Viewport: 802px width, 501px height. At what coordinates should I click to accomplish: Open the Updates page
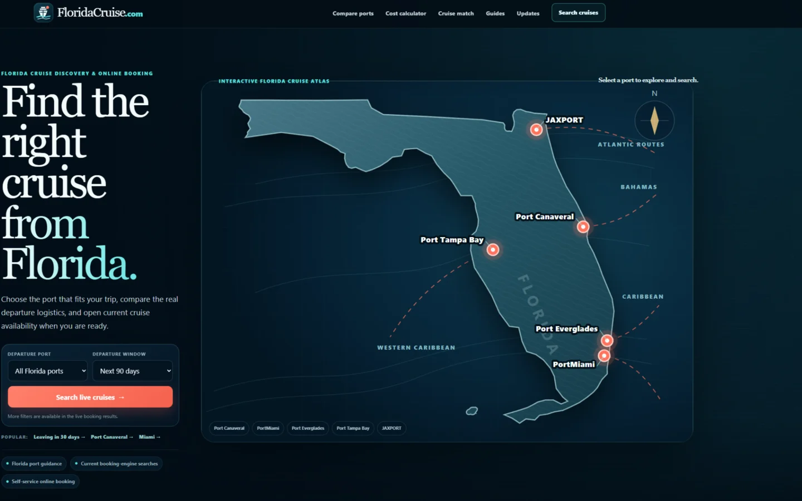click(x=528, y=13)
